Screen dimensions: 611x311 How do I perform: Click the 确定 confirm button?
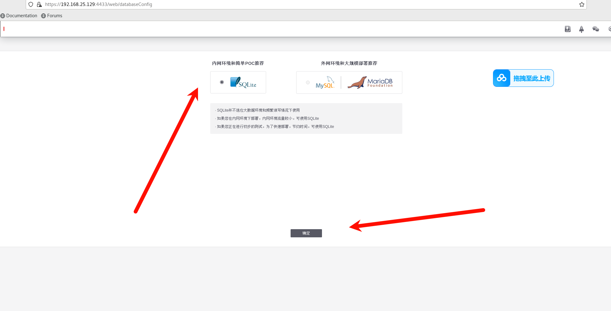point(306,233)
